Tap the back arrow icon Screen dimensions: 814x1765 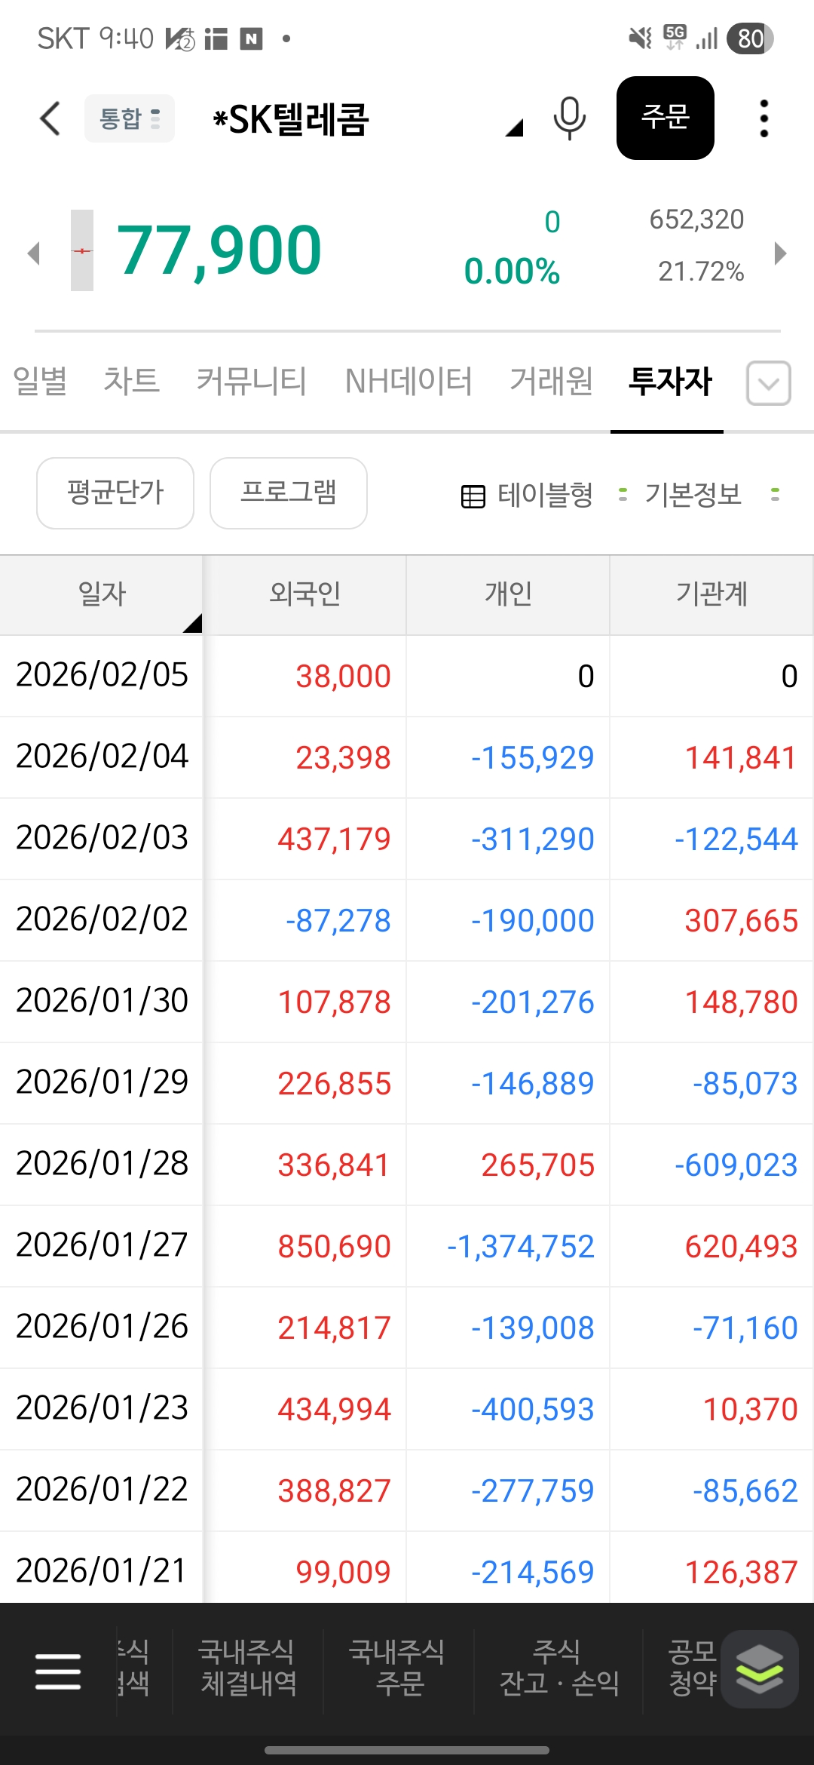[50, 118]
